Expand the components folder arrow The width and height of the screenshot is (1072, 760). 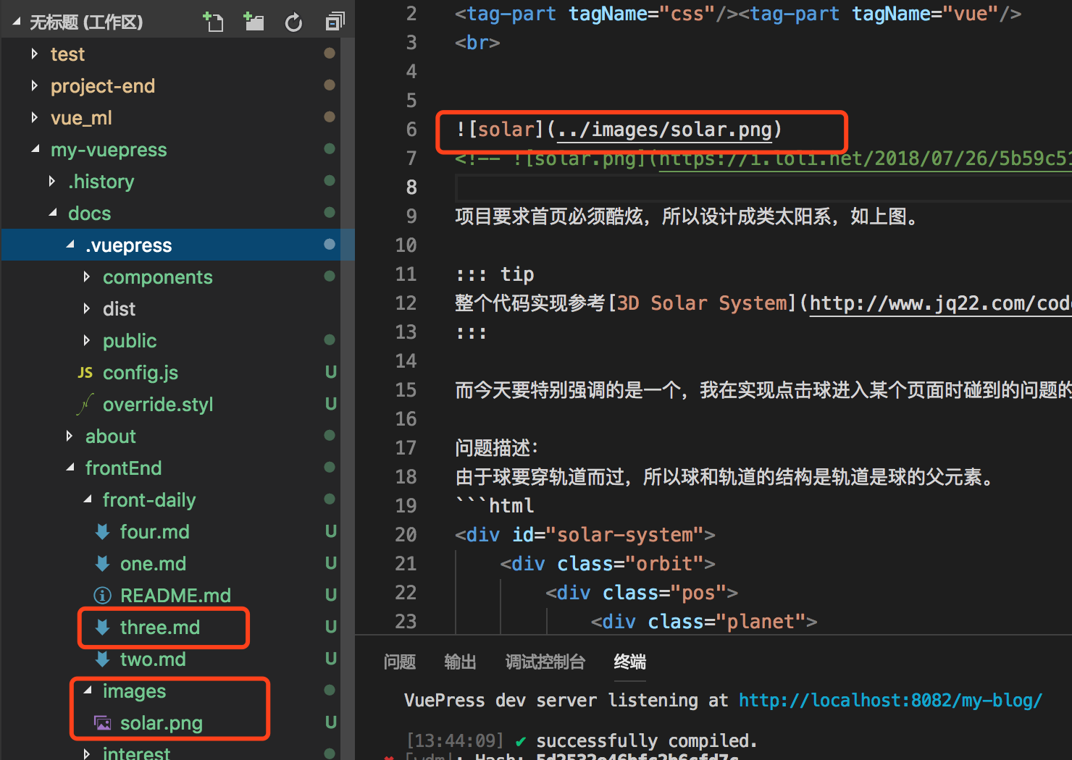86,276
